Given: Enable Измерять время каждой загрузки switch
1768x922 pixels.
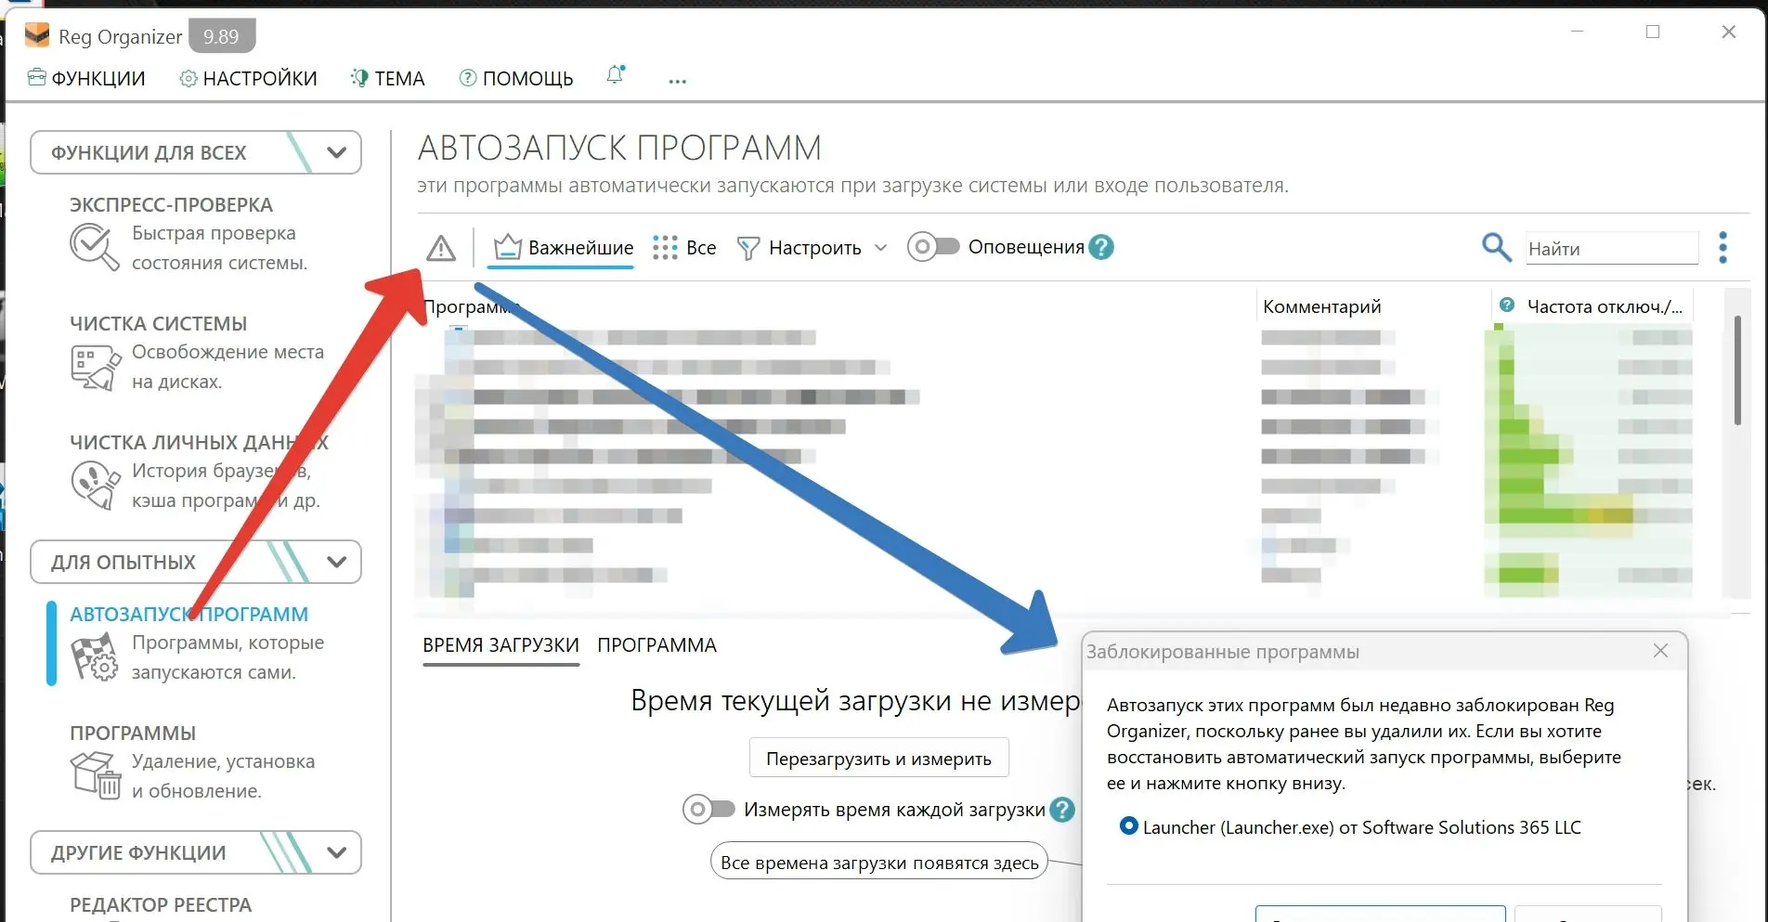Looking at the screenshot, I should (708, 810).
